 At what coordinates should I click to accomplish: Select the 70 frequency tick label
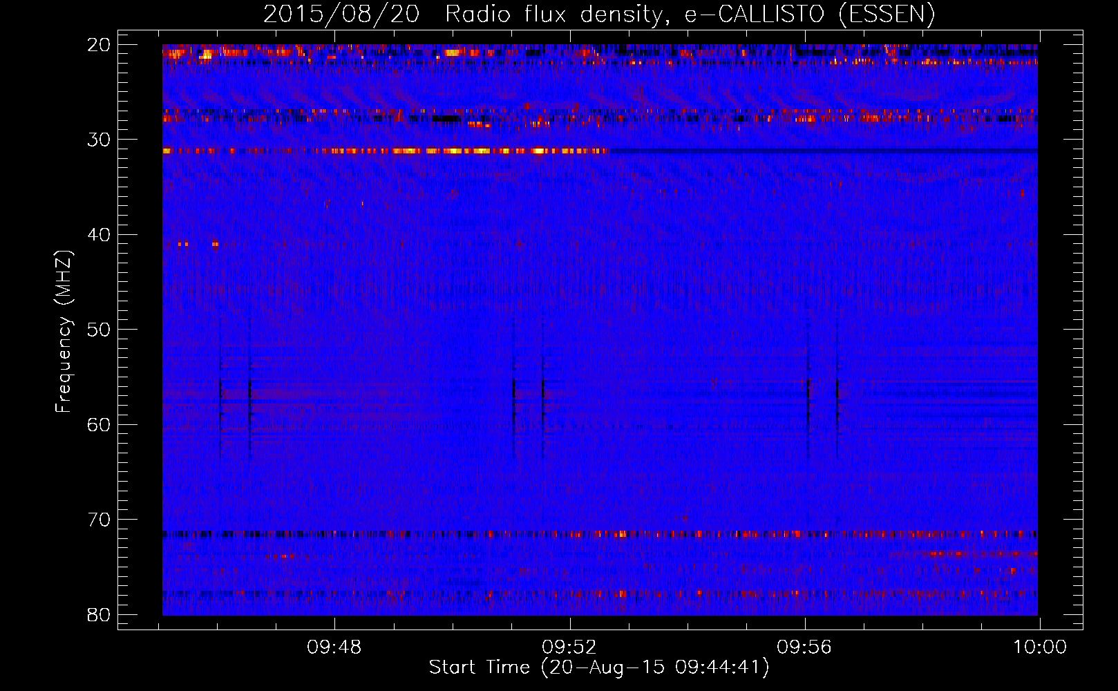coord(99,520)
